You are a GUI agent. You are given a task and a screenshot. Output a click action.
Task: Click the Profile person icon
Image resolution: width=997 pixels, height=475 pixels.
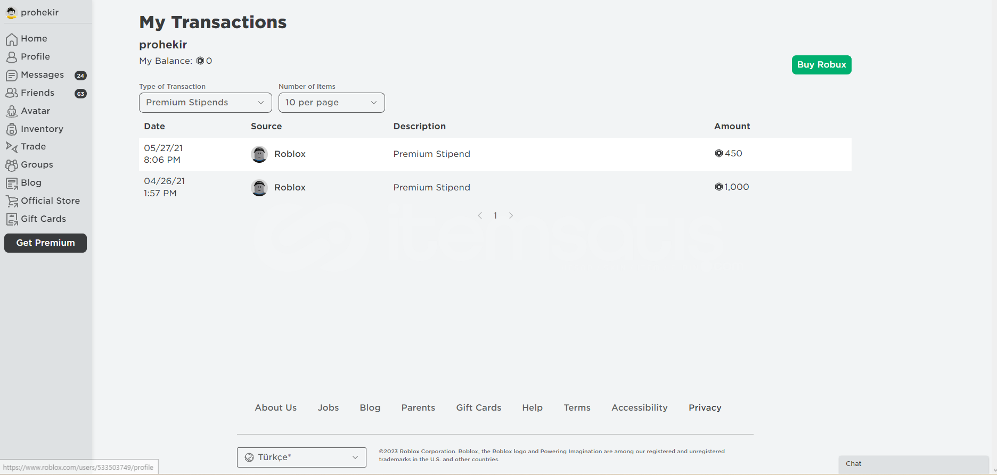[12, 57]
